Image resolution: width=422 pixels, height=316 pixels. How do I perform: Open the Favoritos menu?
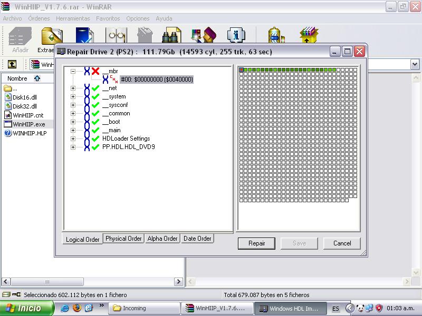click(x=108, y=18)
